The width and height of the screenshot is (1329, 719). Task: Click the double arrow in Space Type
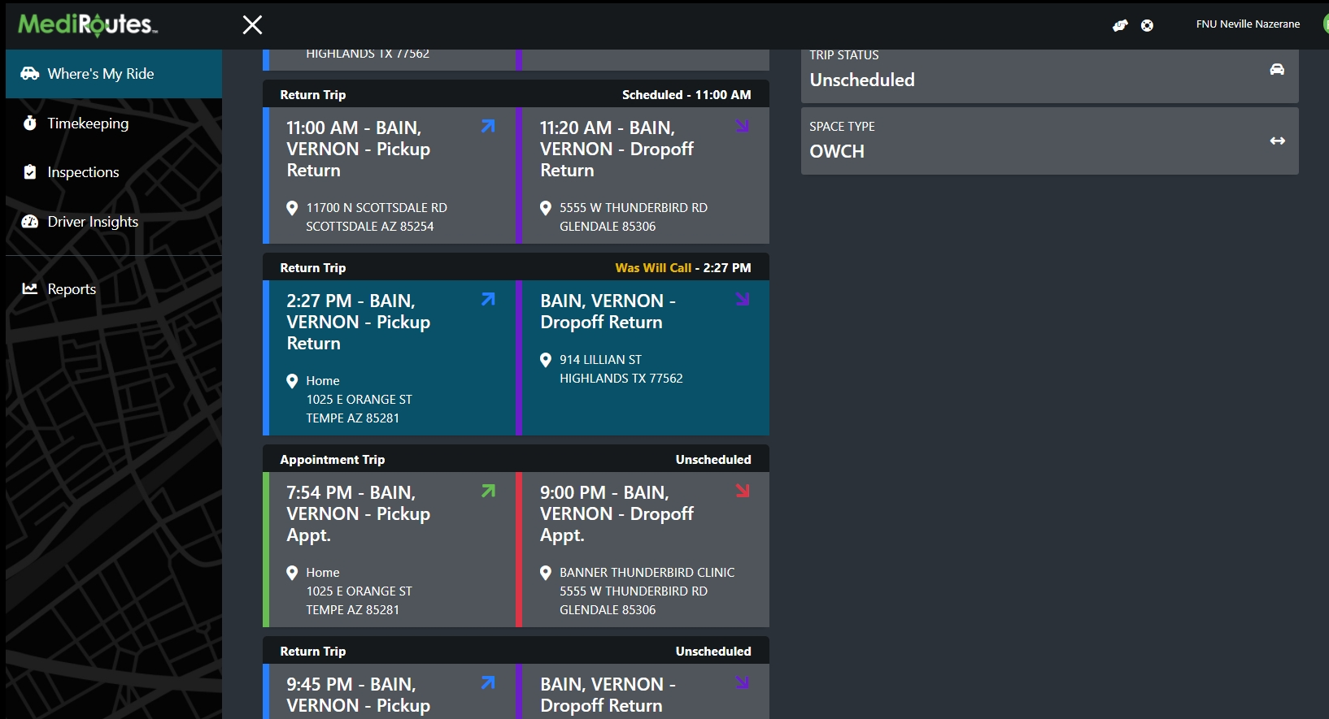coord(1278,141)
